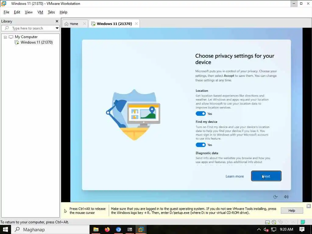Turn off the Find my device toggle

200,145
